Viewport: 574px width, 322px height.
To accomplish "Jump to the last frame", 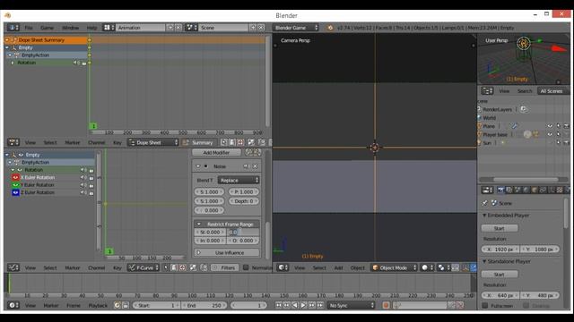I will click(320, 305).
